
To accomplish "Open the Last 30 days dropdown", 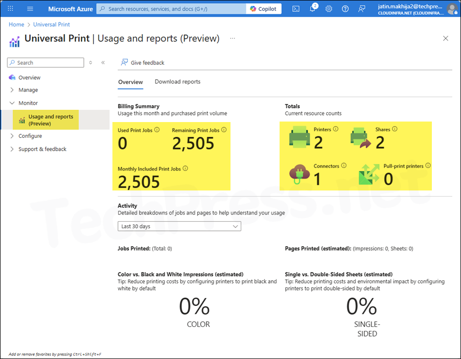I will point(179,226).
